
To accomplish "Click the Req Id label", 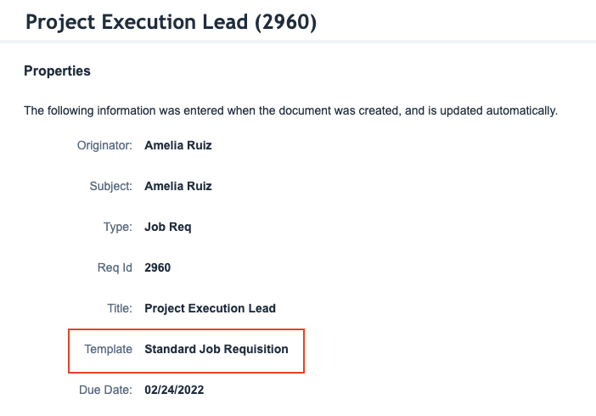I will tap(115, 267).
